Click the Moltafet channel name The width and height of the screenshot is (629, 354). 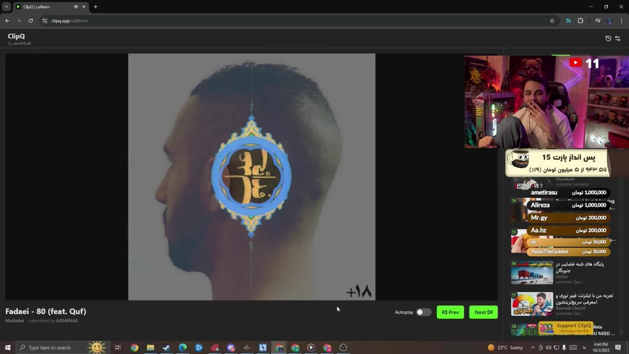pos(15,321)
